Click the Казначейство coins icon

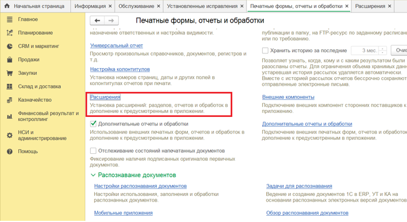[x=10, y=100]
